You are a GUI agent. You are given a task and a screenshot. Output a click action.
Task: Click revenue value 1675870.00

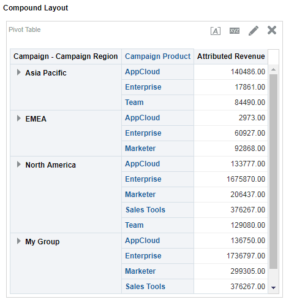coord(246,179)
